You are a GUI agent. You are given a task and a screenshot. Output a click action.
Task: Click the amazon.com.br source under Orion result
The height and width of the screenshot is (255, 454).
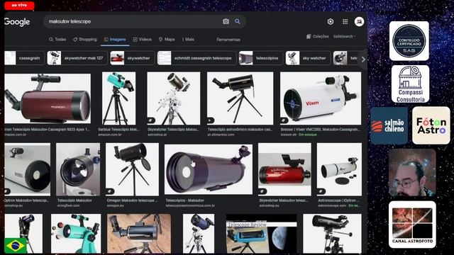coord(16,135)
